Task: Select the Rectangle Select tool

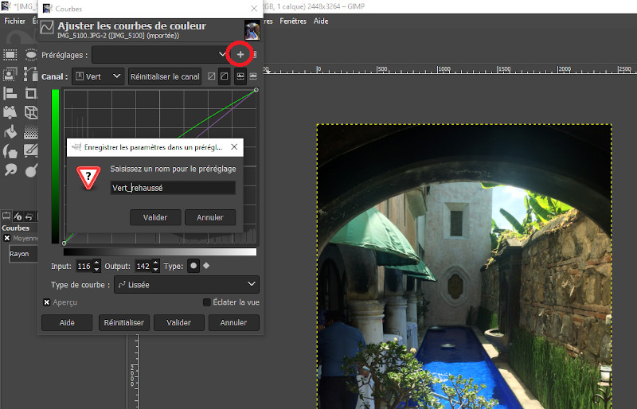Action: pyautogui.click(x=10, y=55)
